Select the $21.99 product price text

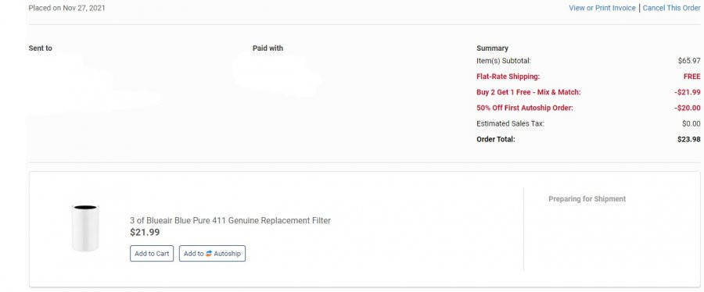click(145, 233)
